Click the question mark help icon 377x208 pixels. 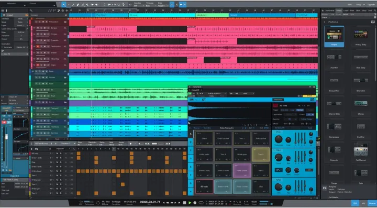(x=104, y=5)
